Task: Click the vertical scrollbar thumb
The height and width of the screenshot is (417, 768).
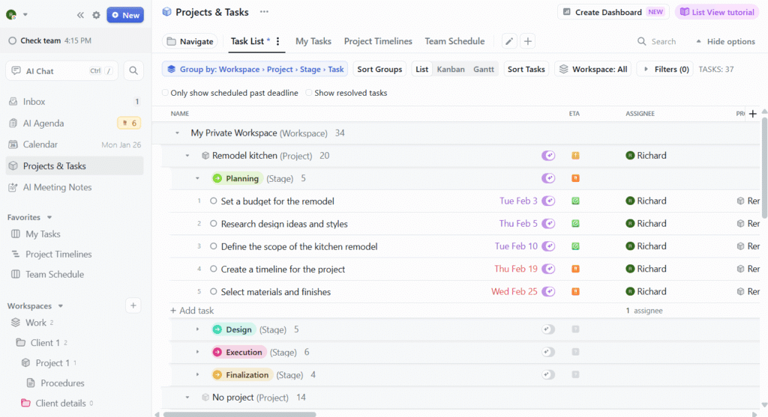Action: 764,167
